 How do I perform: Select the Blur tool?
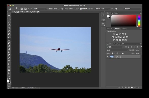(x=9, y=52)
